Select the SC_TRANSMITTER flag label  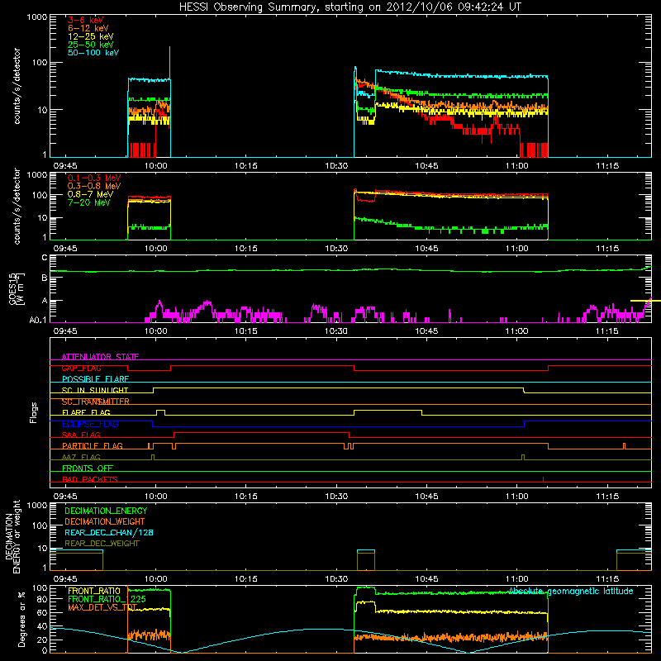coord(96,402)
